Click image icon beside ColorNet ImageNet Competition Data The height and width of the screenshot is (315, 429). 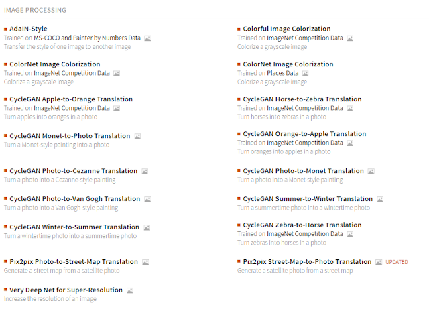coord(117,74)
